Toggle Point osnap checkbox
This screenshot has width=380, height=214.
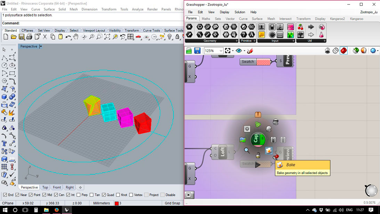click(x=31, y=195)
